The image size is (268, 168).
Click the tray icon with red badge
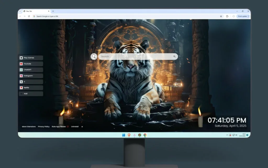click(230, 135)
